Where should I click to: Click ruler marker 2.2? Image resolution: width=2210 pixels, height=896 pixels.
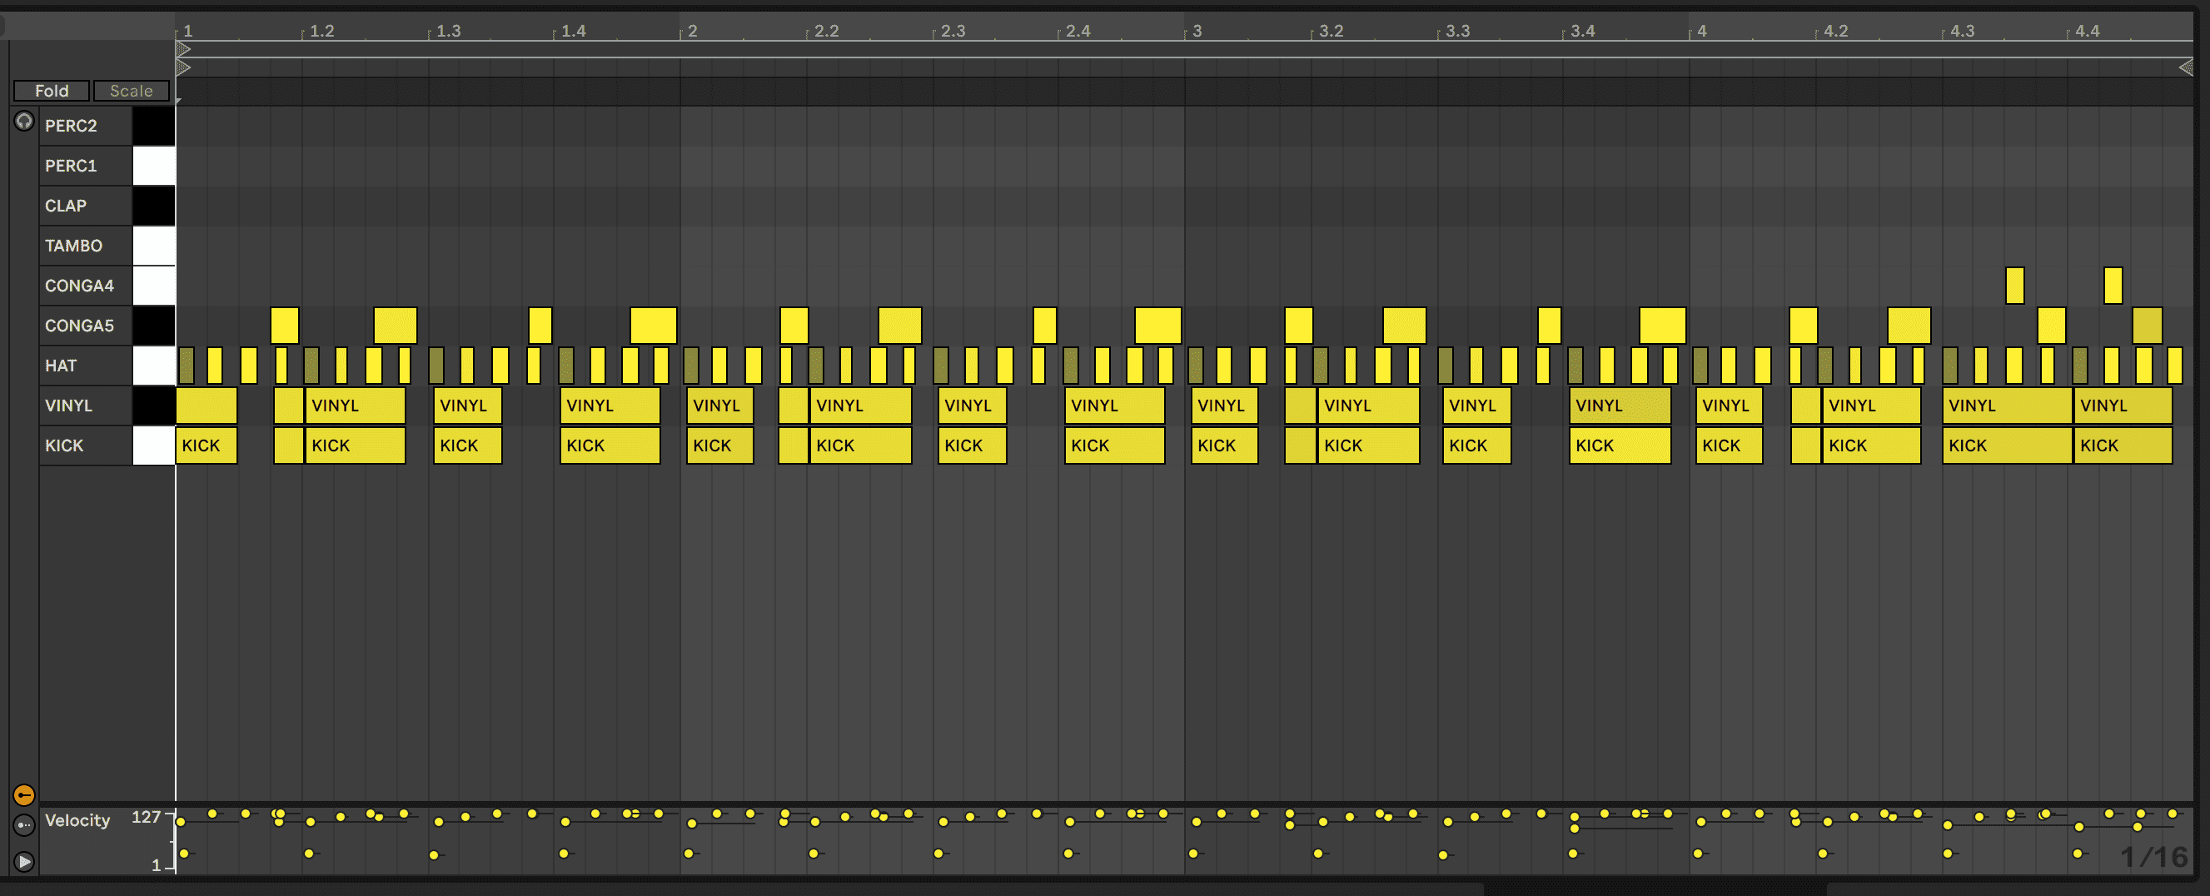pyautogui.click(x=826, y=31)
